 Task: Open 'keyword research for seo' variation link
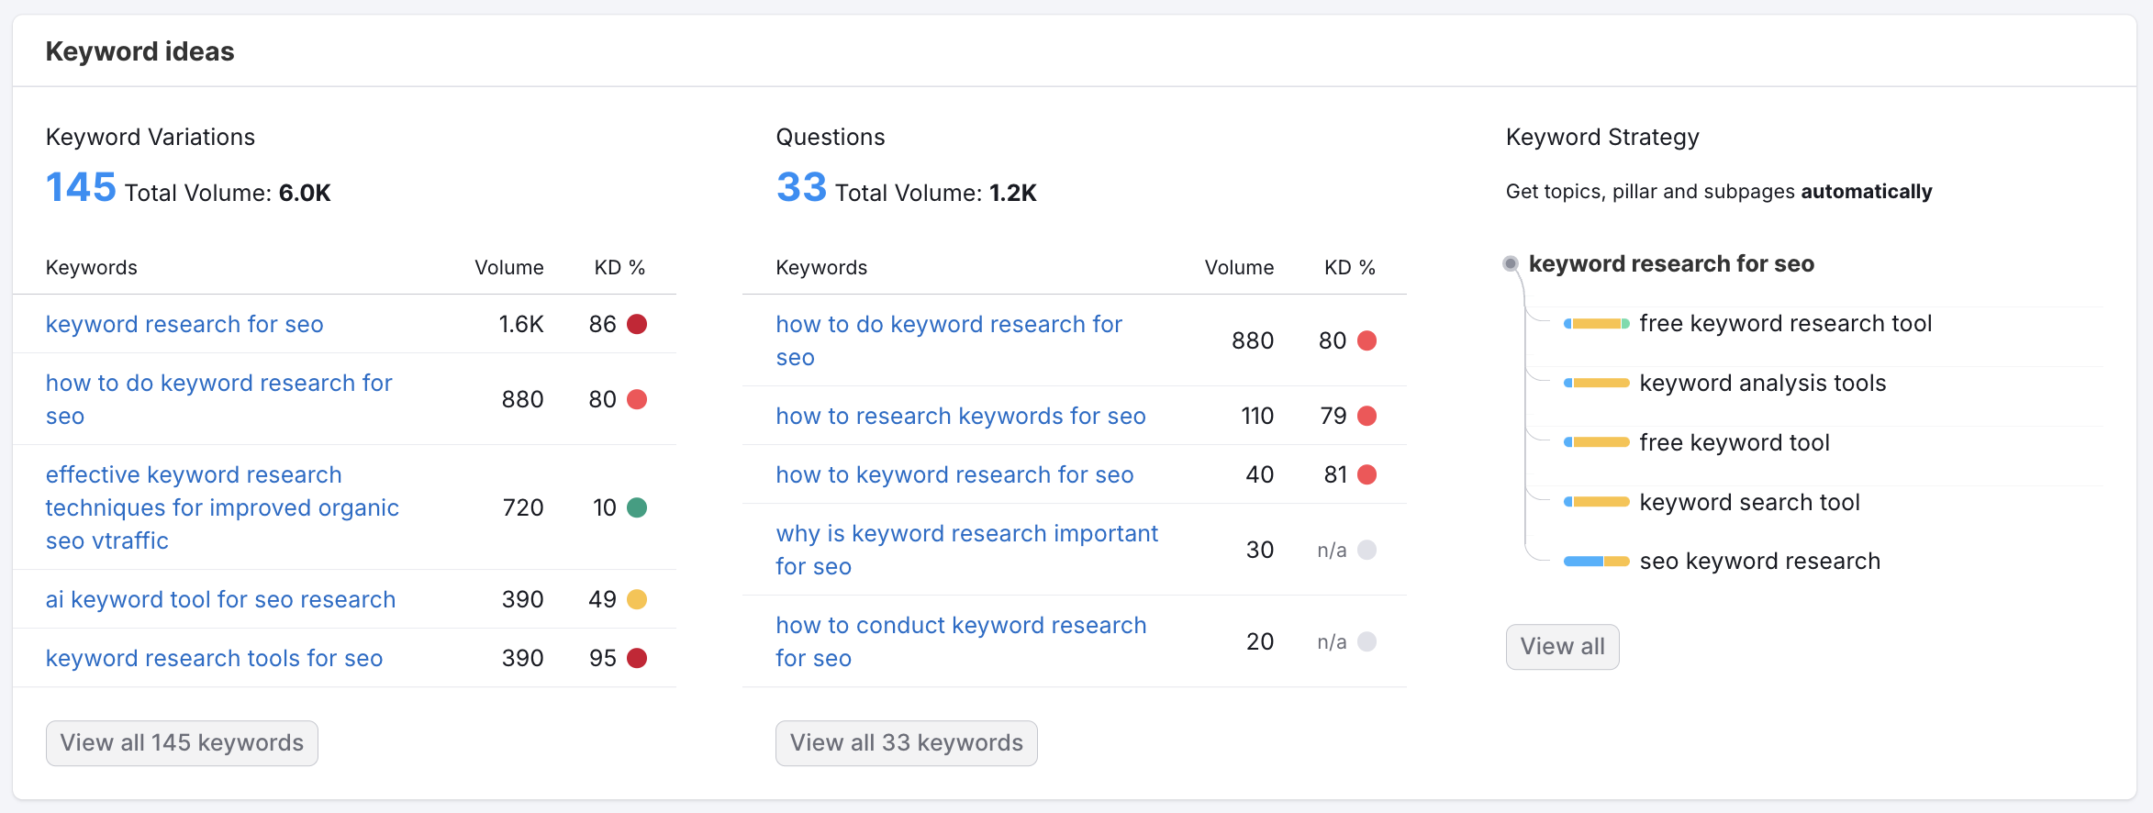184,324
